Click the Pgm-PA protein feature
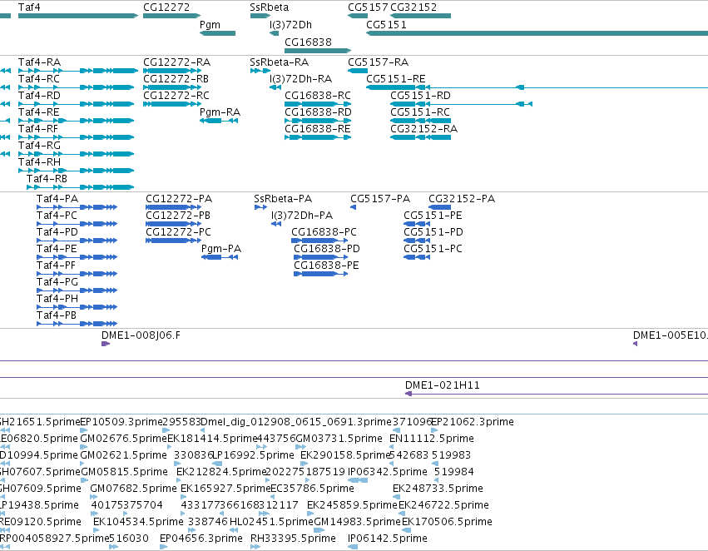708x551 pixels. click(220, 257)
